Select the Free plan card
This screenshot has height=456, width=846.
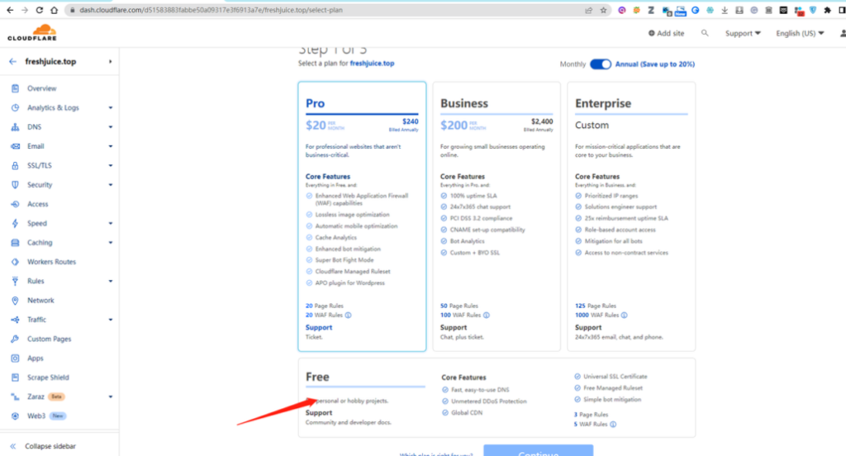point(497,397)
